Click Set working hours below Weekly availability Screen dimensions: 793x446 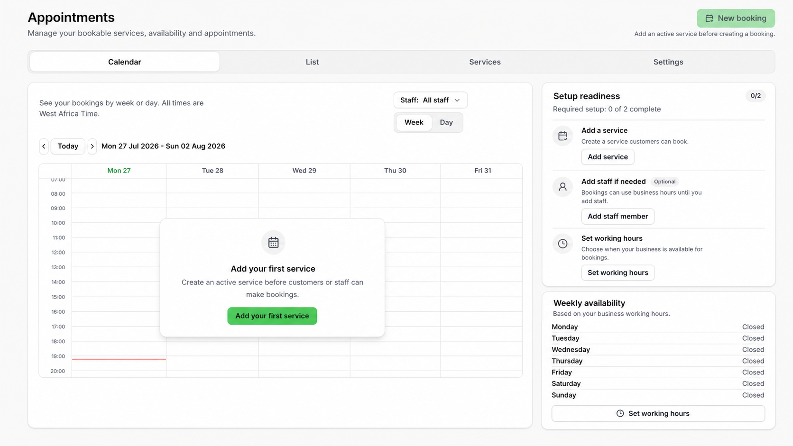658,413
